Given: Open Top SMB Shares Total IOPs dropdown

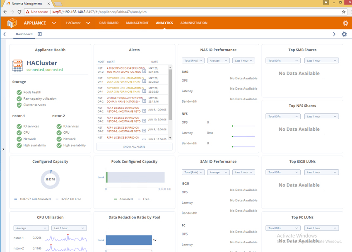Looking at the screenshot, I should click(x=283, y=60).
